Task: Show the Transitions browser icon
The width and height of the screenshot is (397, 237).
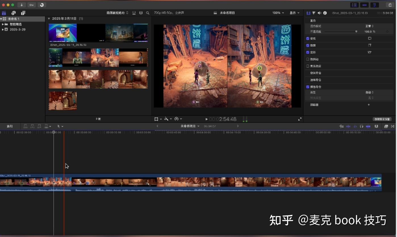Action: [x=393, y=126]
